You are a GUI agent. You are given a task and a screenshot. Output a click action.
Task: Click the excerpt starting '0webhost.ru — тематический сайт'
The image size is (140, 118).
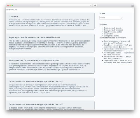pyautogui.click(x=49, y=23)
